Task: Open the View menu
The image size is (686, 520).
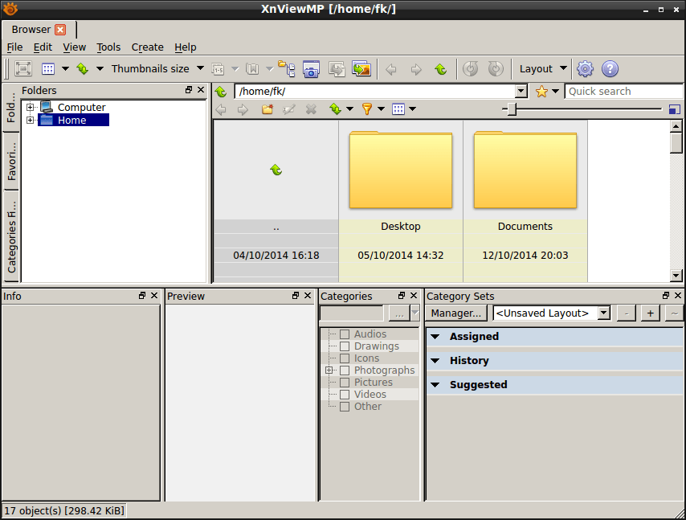Action: 75,47
